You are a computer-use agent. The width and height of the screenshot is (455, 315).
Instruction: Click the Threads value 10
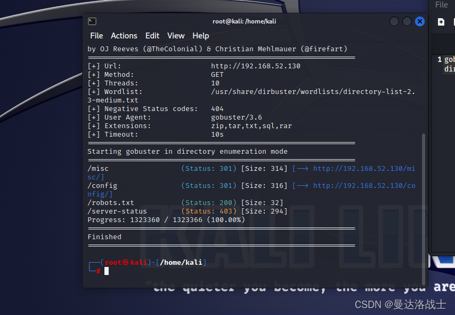pyautogui.click(x=215, y=83)
